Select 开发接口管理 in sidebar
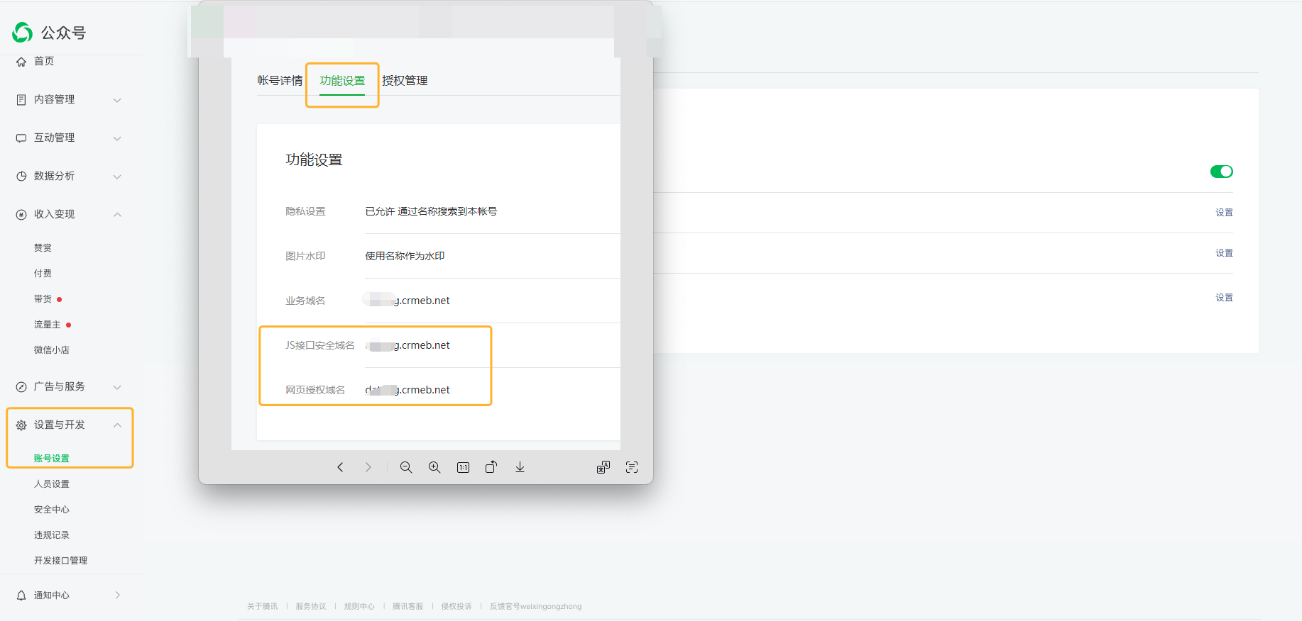Viewport: 1302px width, 621px height. tap(60, 561)
